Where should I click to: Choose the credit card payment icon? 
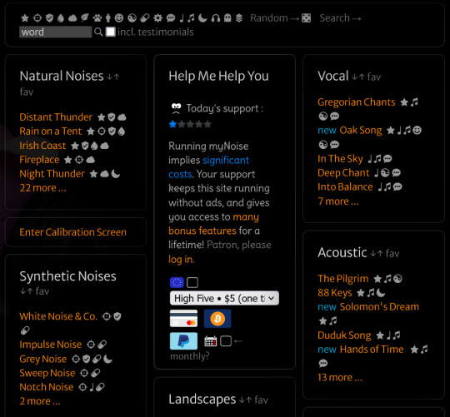(183, 319)
